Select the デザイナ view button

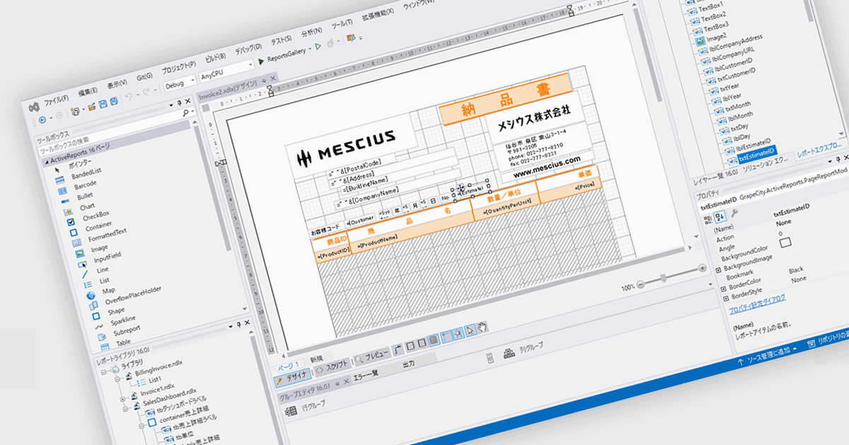pos(291,377)
